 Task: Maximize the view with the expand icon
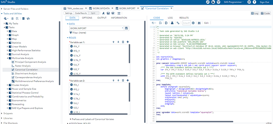[119, 13]
